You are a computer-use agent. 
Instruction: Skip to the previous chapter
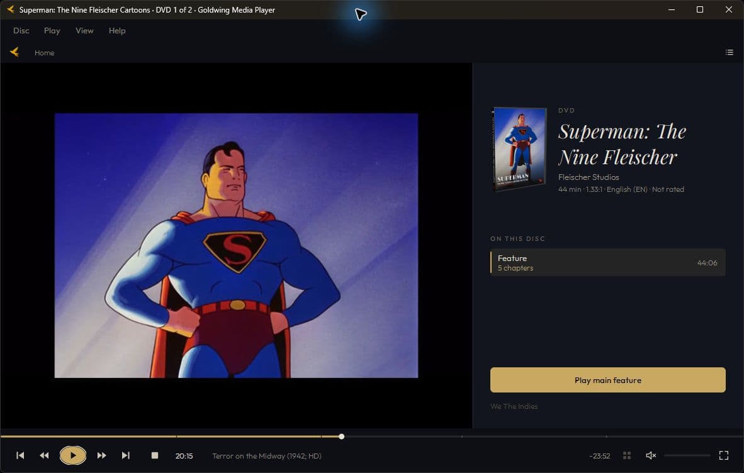point(20,455)
